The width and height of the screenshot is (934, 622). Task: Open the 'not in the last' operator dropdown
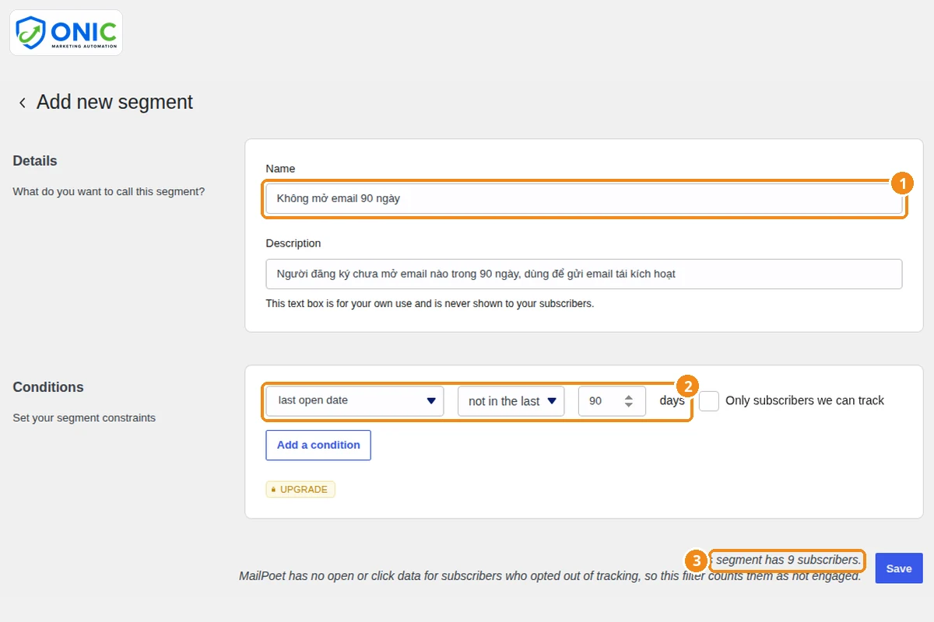click(x=511, y=401)
